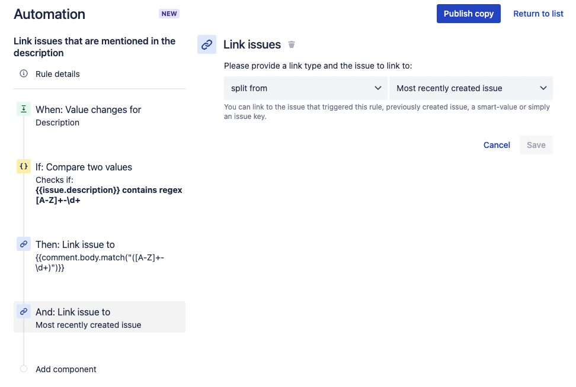
Task: Open Return to list link
Action: (x=537, y=13)
